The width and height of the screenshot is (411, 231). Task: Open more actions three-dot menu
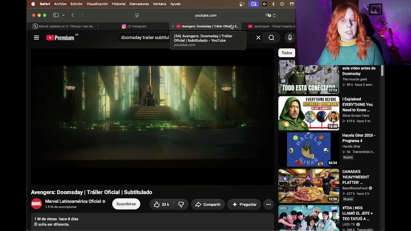(268, 204)
